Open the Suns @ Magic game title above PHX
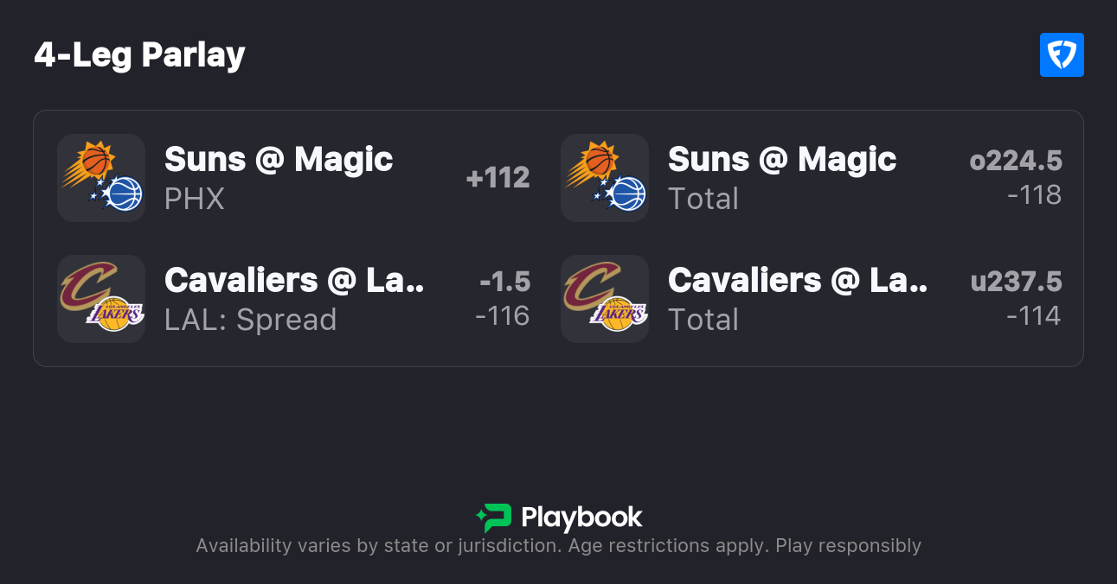1117x584 pixels. pos(279,160)
